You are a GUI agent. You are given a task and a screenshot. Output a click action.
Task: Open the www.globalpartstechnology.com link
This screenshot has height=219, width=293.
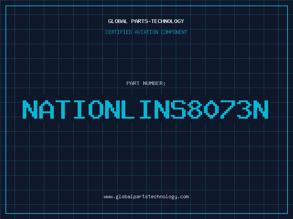tap(146, 197)
